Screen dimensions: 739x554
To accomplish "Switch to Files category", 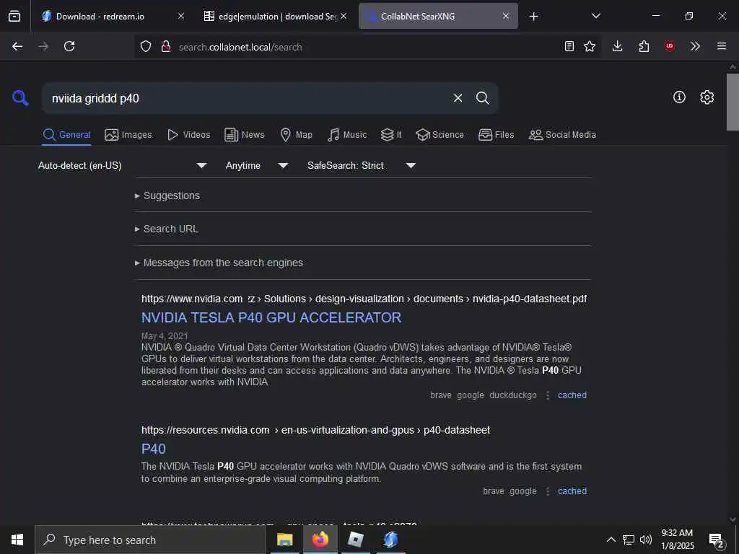I will (497, 135).
